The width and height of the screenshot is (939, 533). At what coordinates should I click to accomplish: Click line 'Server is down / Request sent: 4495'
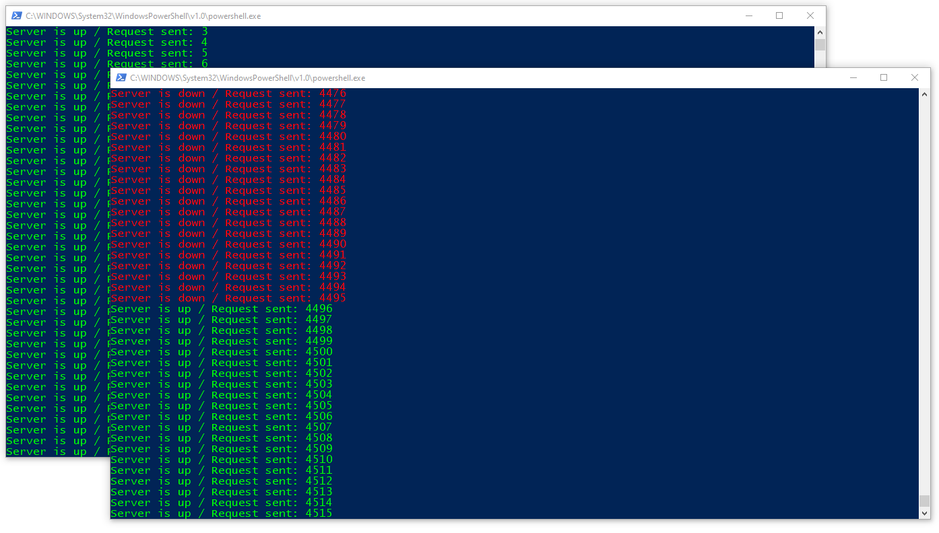(228, 298)
